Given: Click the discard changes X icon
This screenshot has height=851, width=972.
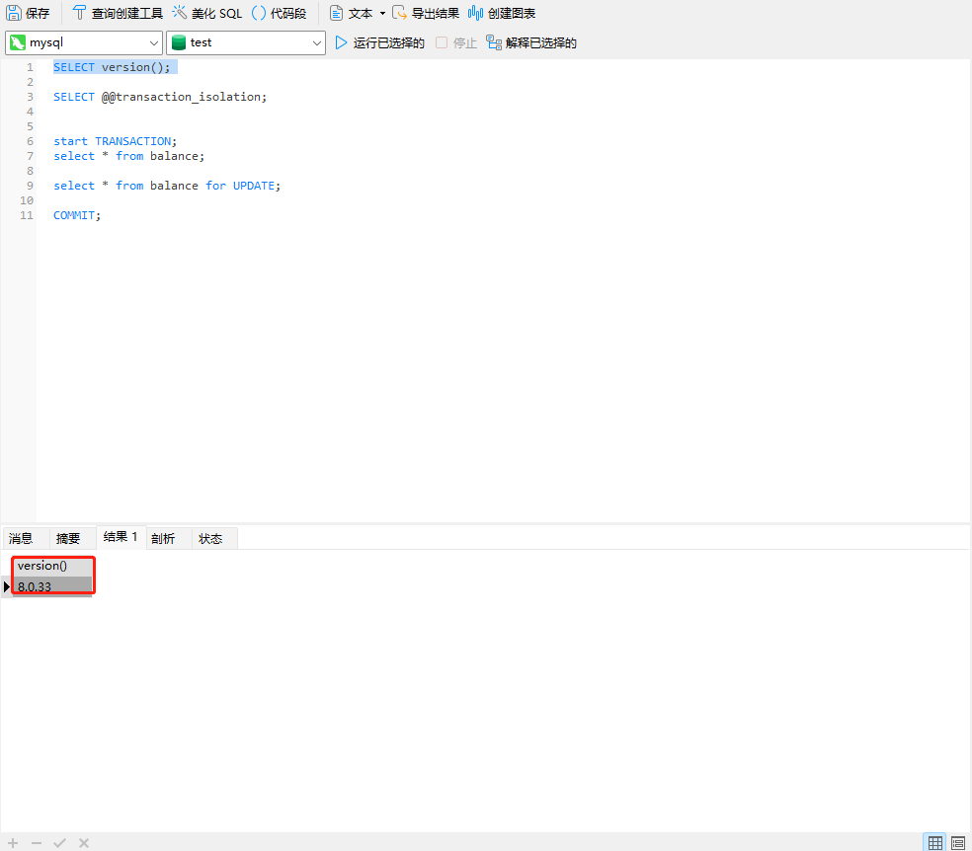Looking at the screenshot, I should click(84, 843).
